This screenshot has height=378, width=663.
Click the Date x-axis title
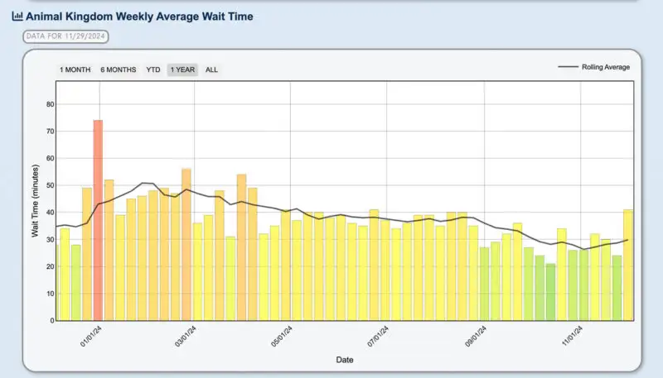(345, 360)
